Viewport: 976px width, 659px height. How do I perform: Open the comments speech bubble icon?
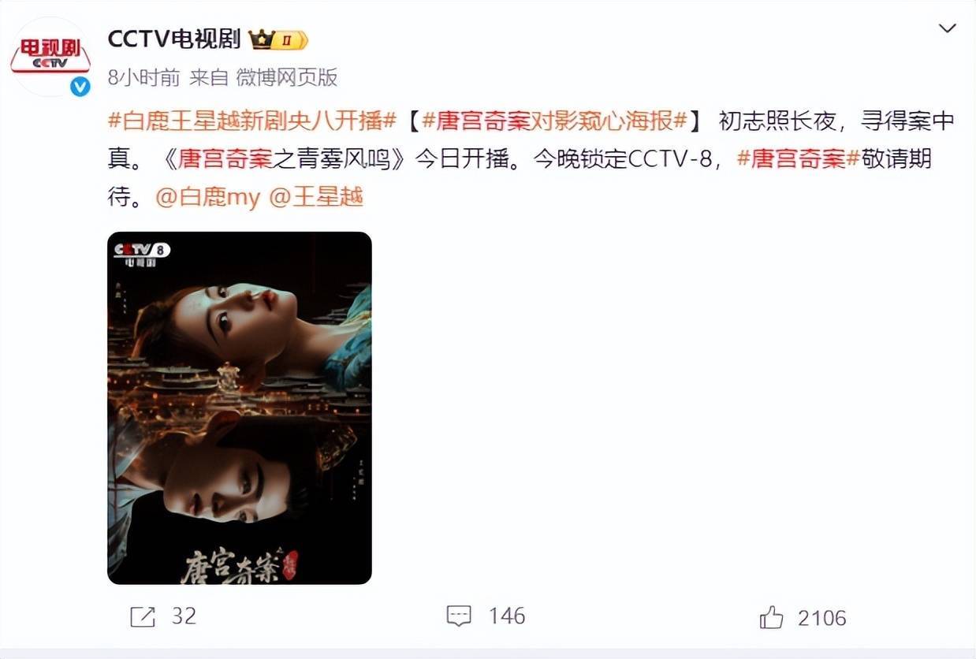pyautogui.click(x=459, y=616)
